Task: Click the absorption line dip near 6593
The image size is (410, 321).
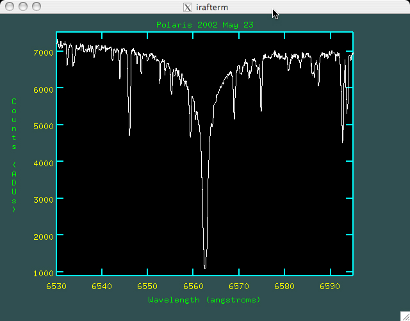Action: click(343, 141)
